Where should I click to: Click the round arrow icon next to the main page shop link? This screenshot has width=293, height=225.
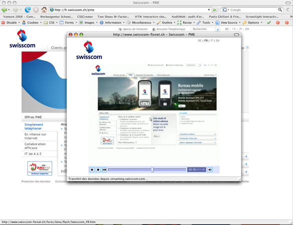(x=247, y=47)
